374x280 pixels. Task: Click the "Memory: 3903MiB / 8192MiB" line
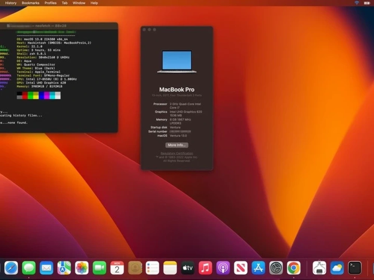coord(39,87)
